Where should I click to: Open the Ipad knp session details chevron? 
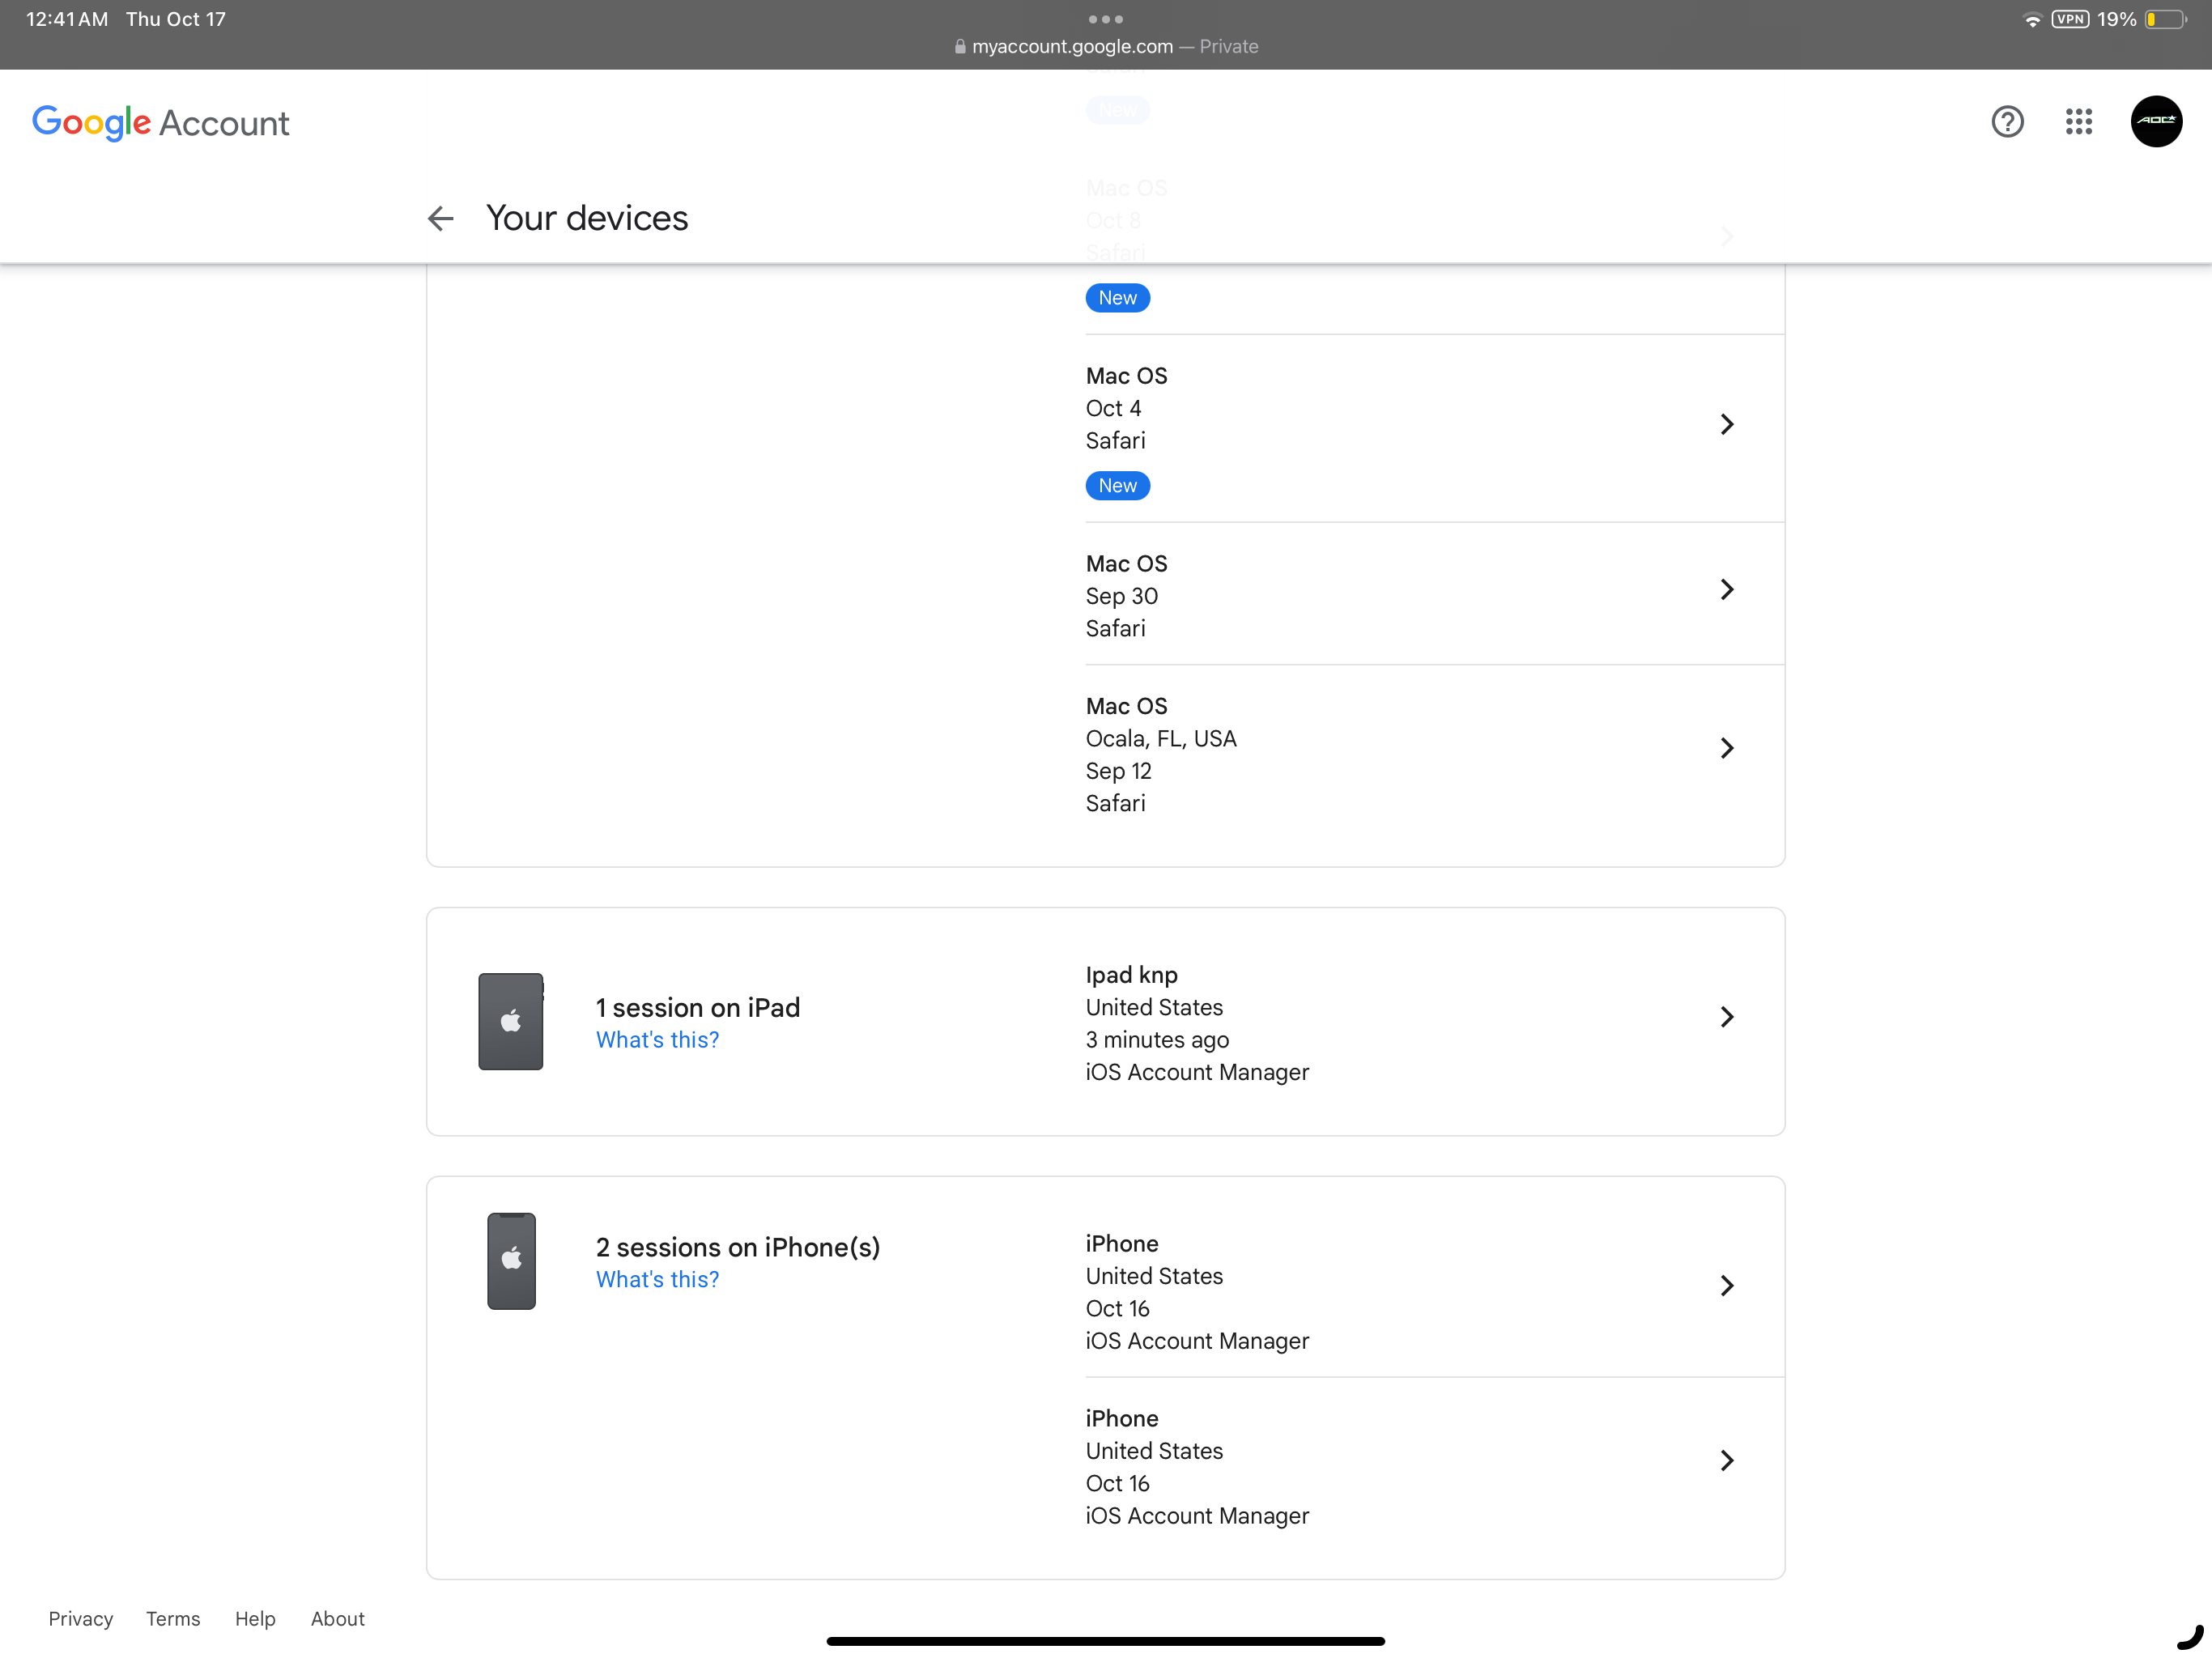(x=1727, y=1017)
